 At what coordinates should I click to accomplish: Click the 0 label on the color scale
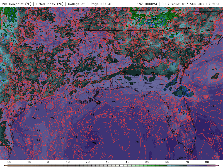tap(48, 162)
